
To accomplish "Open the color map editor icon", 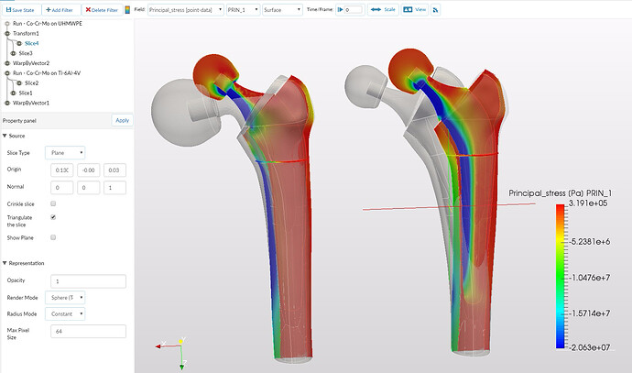I will click(x=127, y=10).
